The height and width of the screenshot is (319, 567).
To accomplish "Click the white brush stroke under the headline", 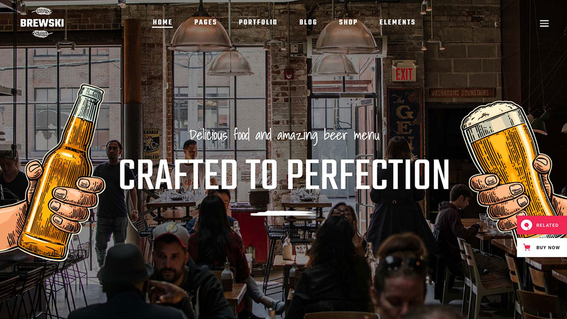I will pyautogui.click(x=283, y=214).
